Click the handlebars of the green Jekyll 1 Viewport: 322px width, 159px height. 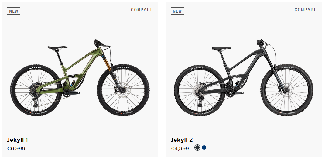click(100, 43)
